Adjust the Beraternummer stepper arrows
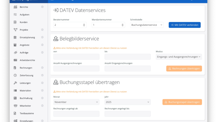 tap(84, 25)
